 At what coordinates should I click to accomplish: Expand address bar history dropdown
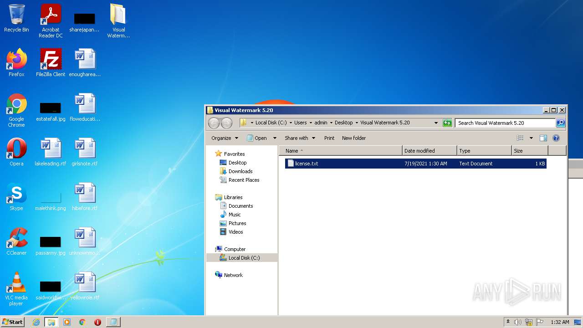[436, 123]
